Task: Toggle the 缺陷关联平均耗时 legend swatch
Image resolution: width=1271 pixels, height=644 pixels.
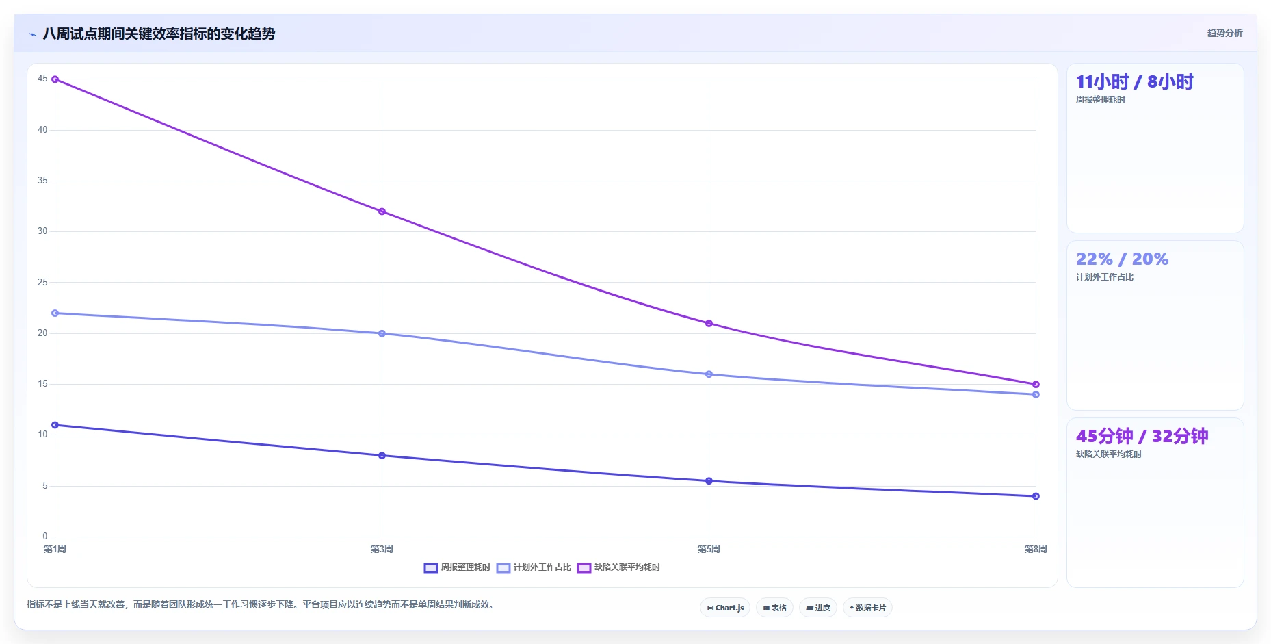Action: tap(584, 568)
